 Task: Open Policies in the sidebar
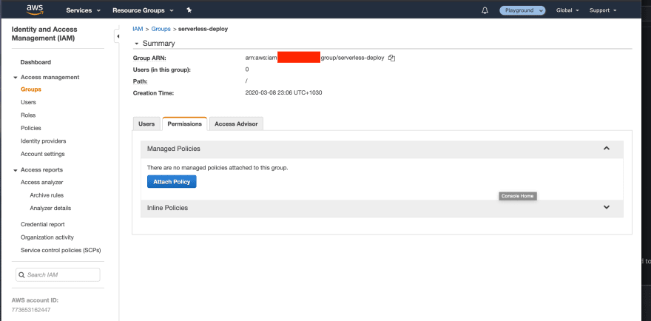pyautogui.click(x=31, y=128)
